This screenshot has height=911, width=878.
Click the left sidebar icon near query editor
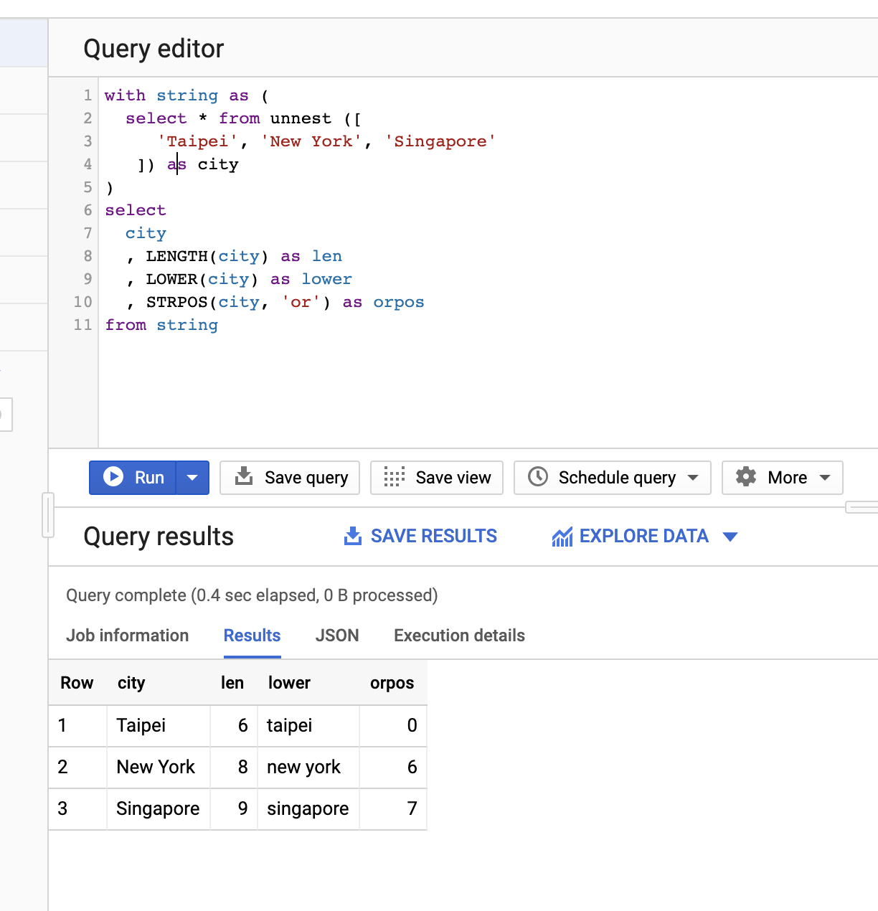[x=6, y=415]
